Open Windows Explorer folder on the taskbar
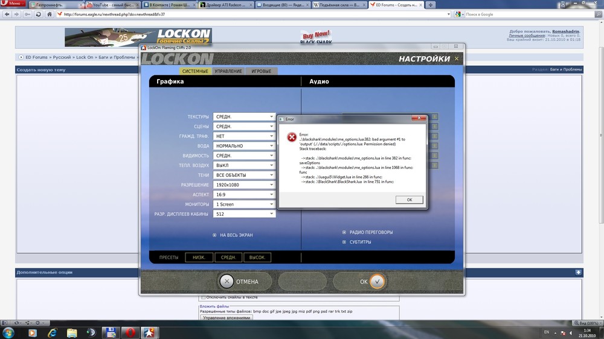This screenshot has height=339, width=604. pos(72,332)
